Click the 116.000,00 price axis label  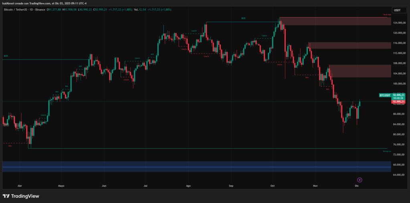399,43
